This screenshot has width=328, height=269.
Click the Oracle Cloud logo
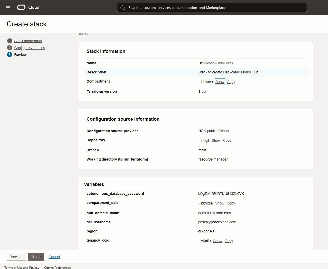pyautogui.click(x=28, y=7)
